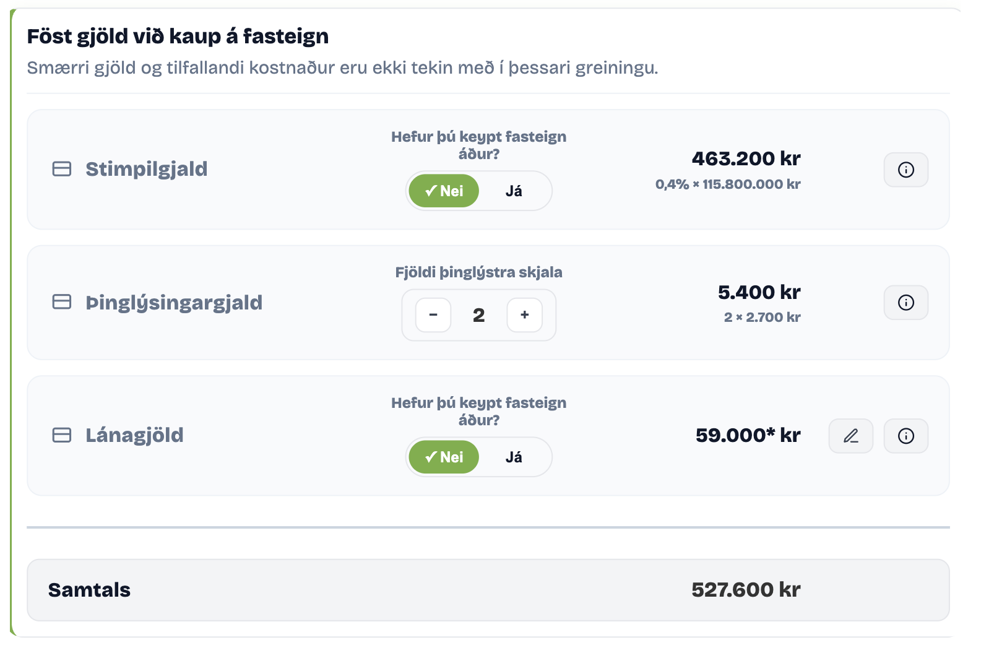This screenshot has height=666, width=994.
Task: Click the Lánagjöld amount 59.000* kr
Action: pyautogui.click(x=748, y=435)
